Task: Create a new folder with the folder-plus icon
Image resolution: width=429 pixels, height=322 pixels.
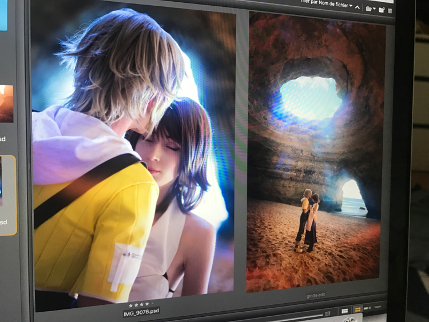Action: coord(382,10)
